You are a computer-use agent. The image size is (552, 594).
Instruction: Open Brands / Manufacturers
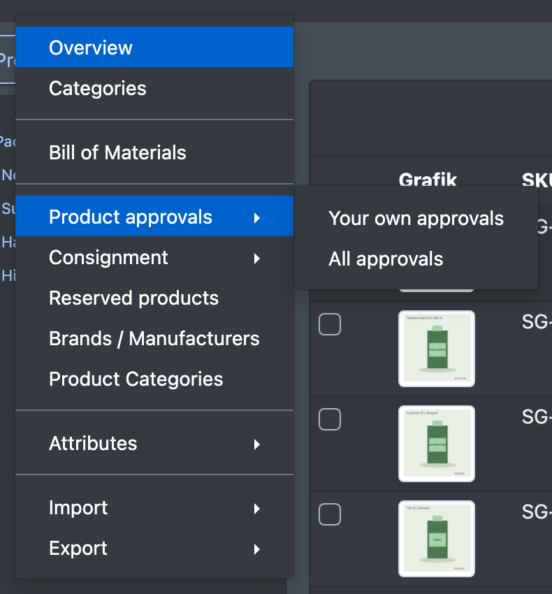pyautogui.click(x=154, y=338)
